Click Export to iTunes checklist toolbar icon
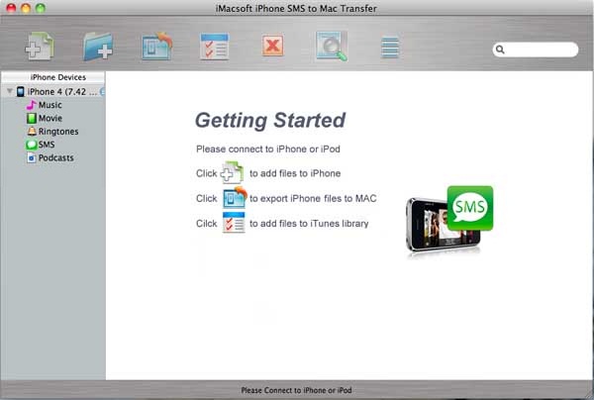This screenshot has height=400, width=594. [215, 47]
